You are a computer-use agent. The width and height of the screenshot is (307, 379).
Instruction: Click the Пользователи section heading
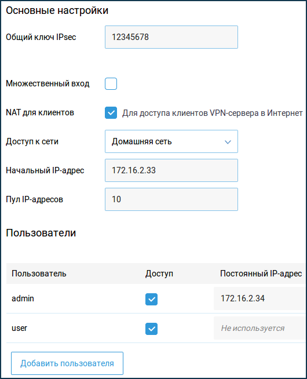[x=41, y=233]
